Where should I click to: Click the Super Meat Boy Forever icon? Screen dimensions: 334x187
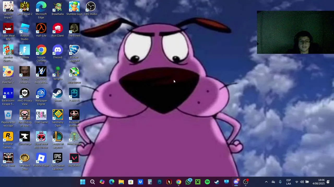41,140
